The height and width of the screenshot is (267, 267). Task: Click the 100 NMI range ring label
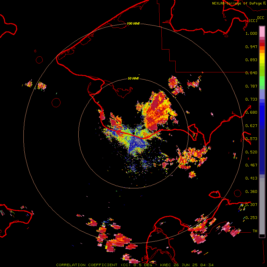point(133,23)
